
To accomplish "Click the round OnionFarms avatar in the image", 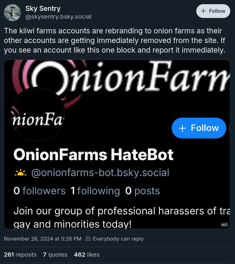I will [38, 115].
